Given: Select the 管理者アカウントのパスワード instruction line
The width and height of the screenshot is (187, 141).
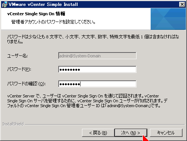Looking at the screenshot, I should coord(53,22).
